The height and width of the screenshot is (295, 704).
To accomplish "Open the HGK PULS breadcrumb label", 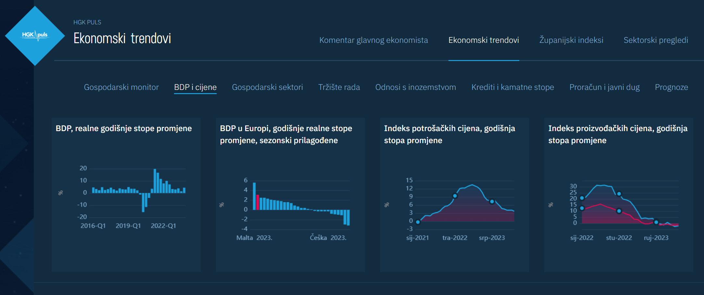I will (x=87, y=22).
